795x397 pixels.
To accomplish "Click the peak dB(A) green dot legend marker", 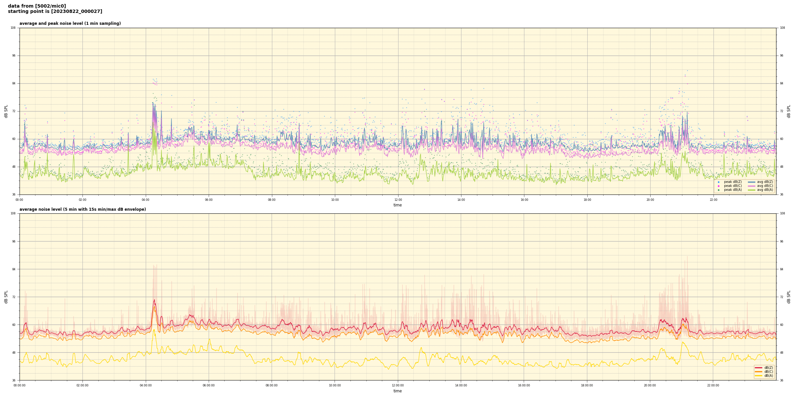I will [718, 190].
